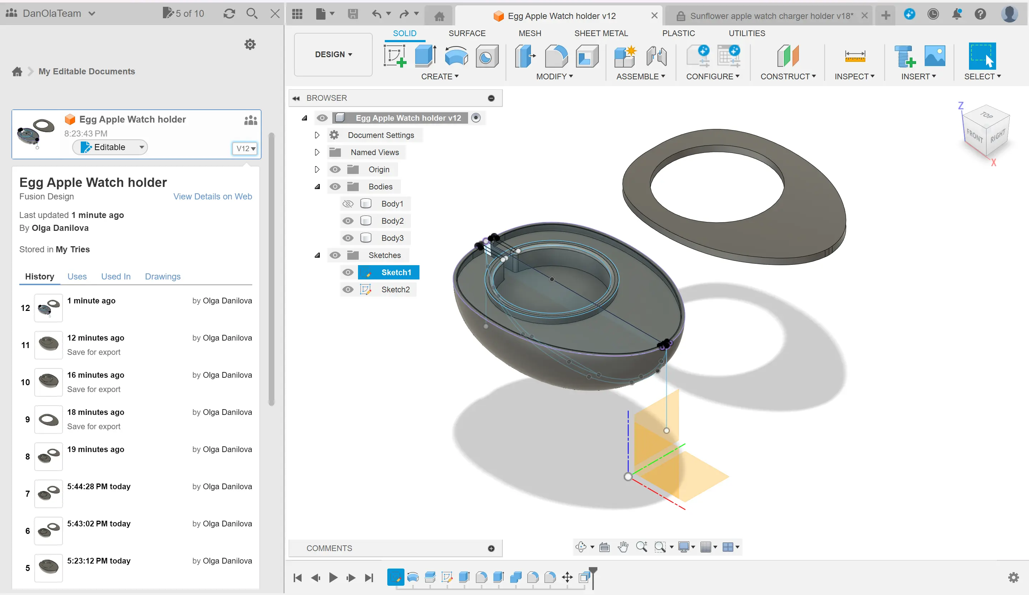Click the Configuration Table icon

729,56
